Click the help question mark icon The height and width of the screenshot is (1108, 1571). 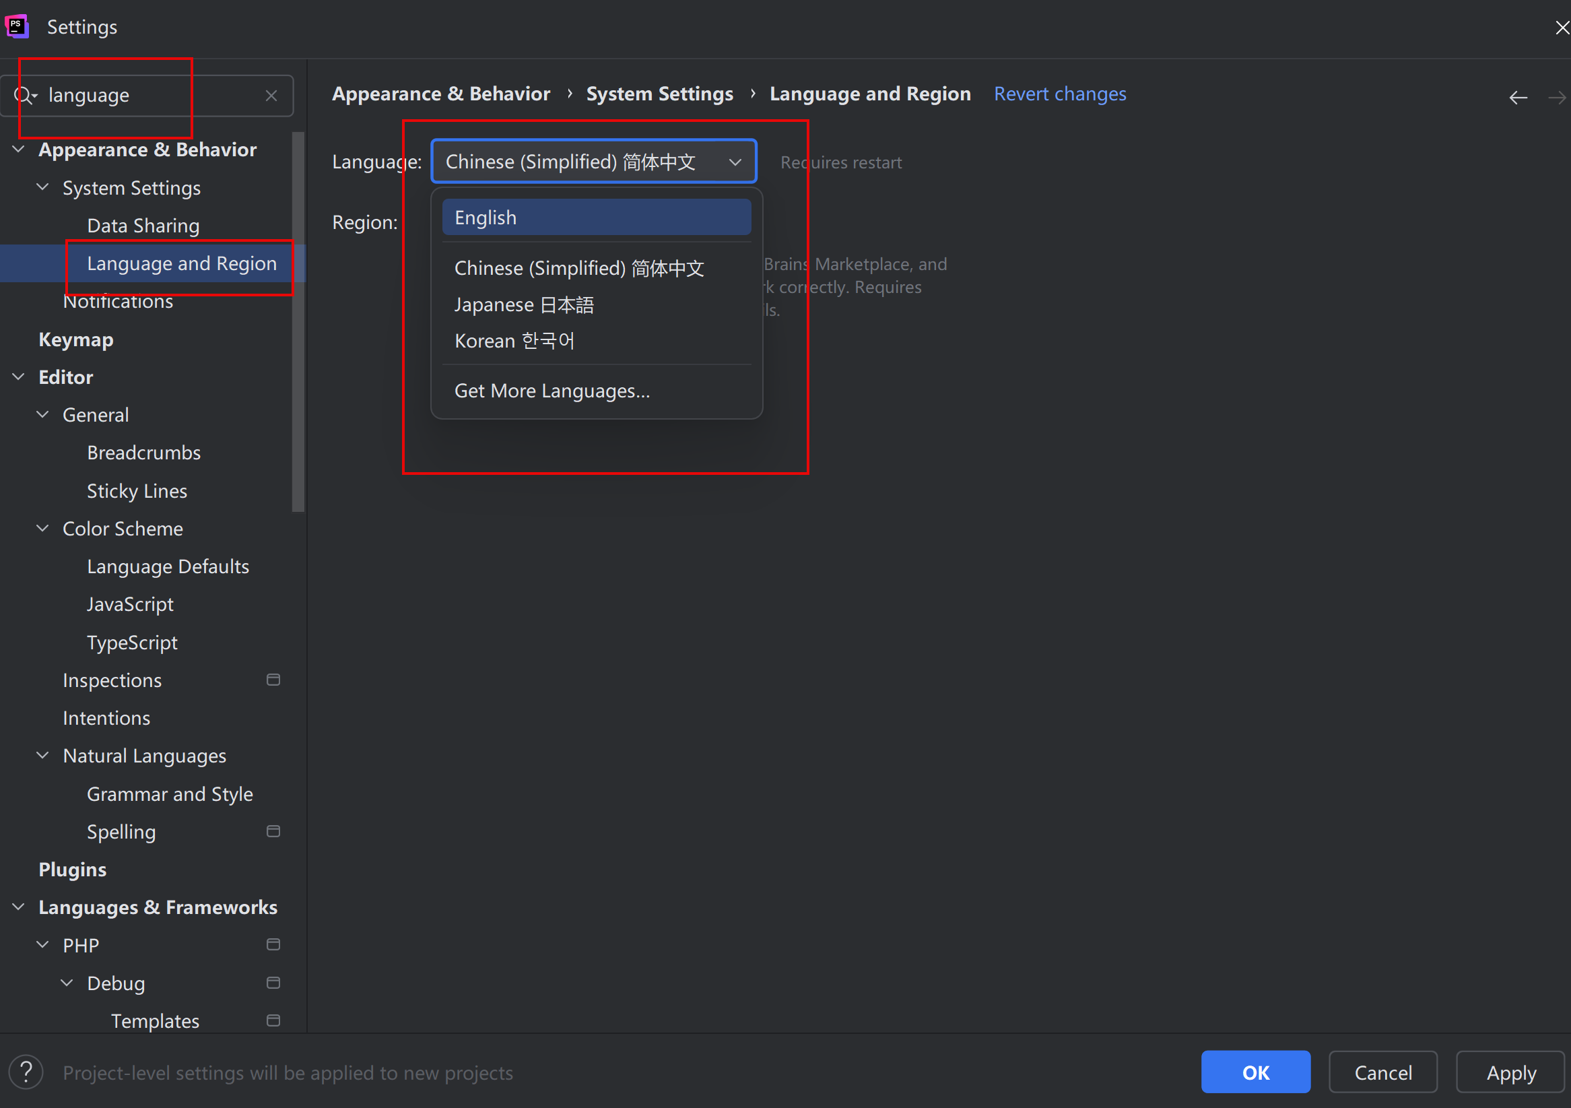click(26, 1072)
